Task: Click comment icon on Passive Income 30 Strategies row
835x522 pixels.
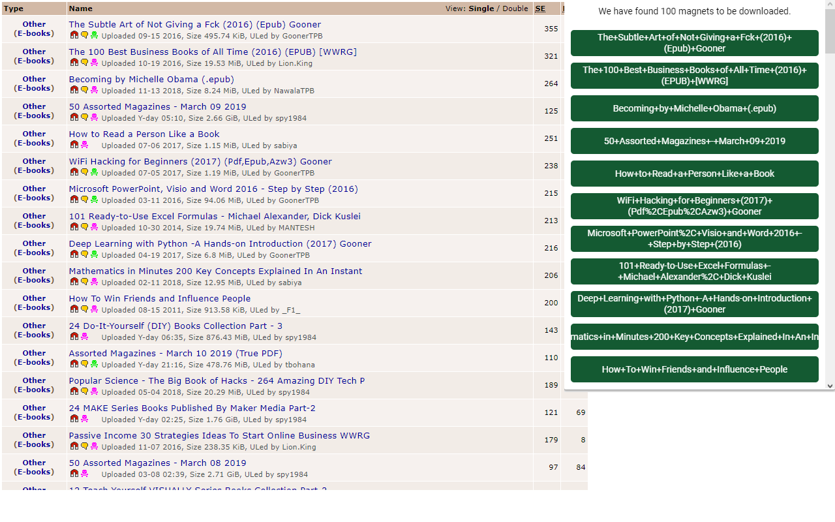Action: click(84, 446)
